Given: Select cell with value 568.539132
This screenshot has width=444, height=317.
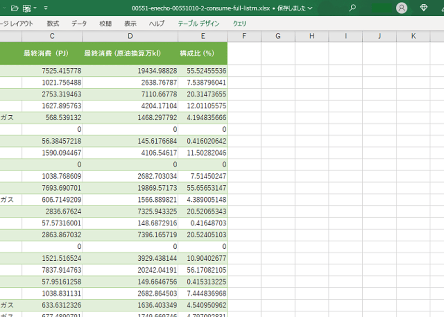Looking at the screenshot, I should coord(52,118).
